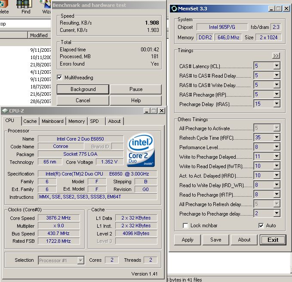Click the Level 2 4096 KBytes value

pyautogui.click(x=136, y=233)
